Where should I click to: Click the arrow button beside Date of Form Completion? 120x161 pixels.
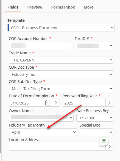tap(56, 103)
